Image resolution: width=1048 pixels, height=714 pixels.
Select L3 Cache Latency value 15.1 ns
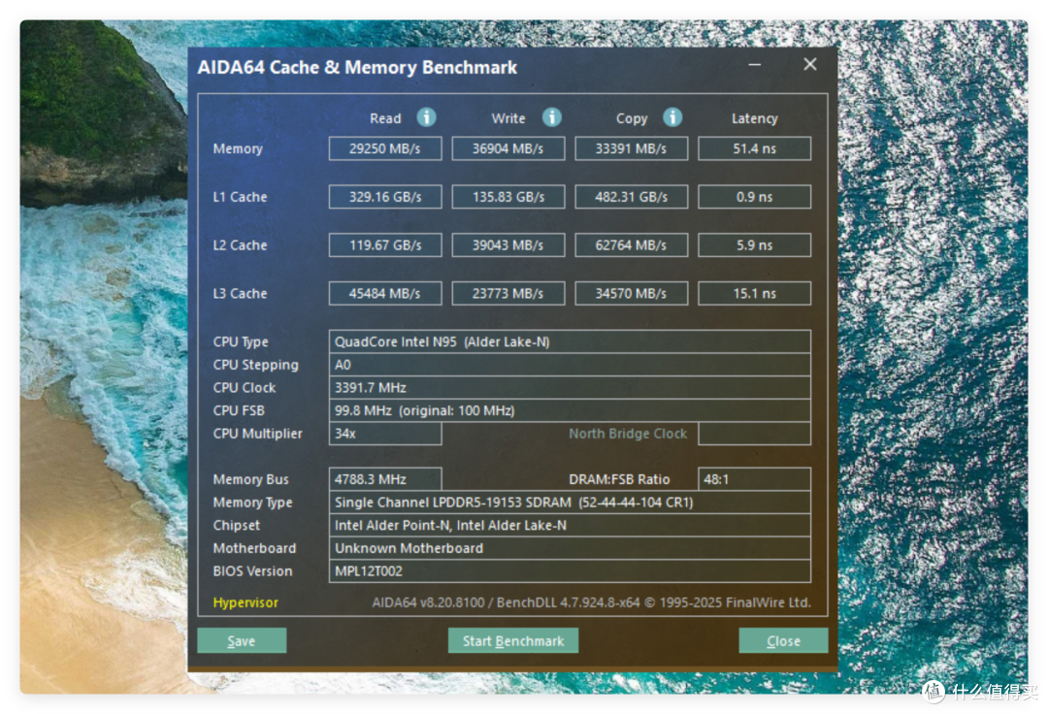[755, 293]
